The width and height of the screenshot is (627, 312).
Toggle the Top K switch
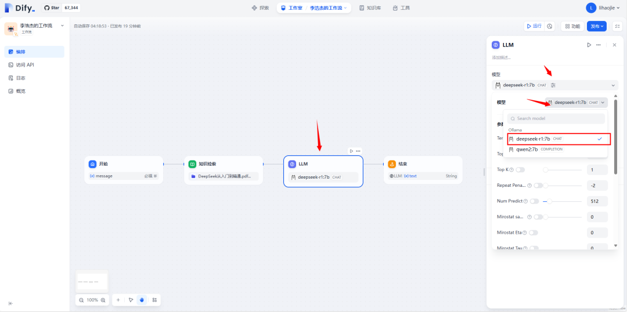[x=520, y=170]
